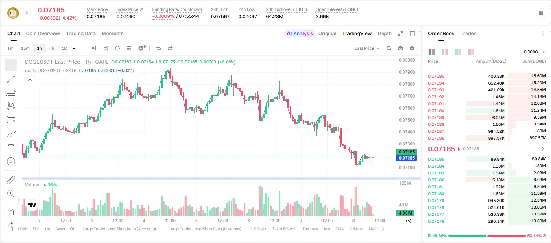Expand the timeframe interval dropdown arrow

pos(74,48)
